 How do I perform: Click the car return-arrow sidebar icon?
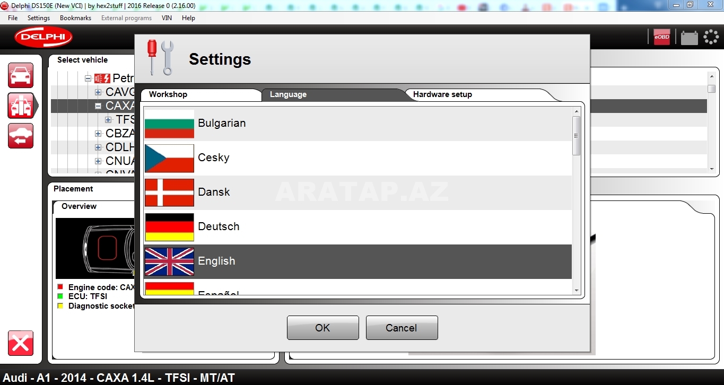tap(21, 136)
